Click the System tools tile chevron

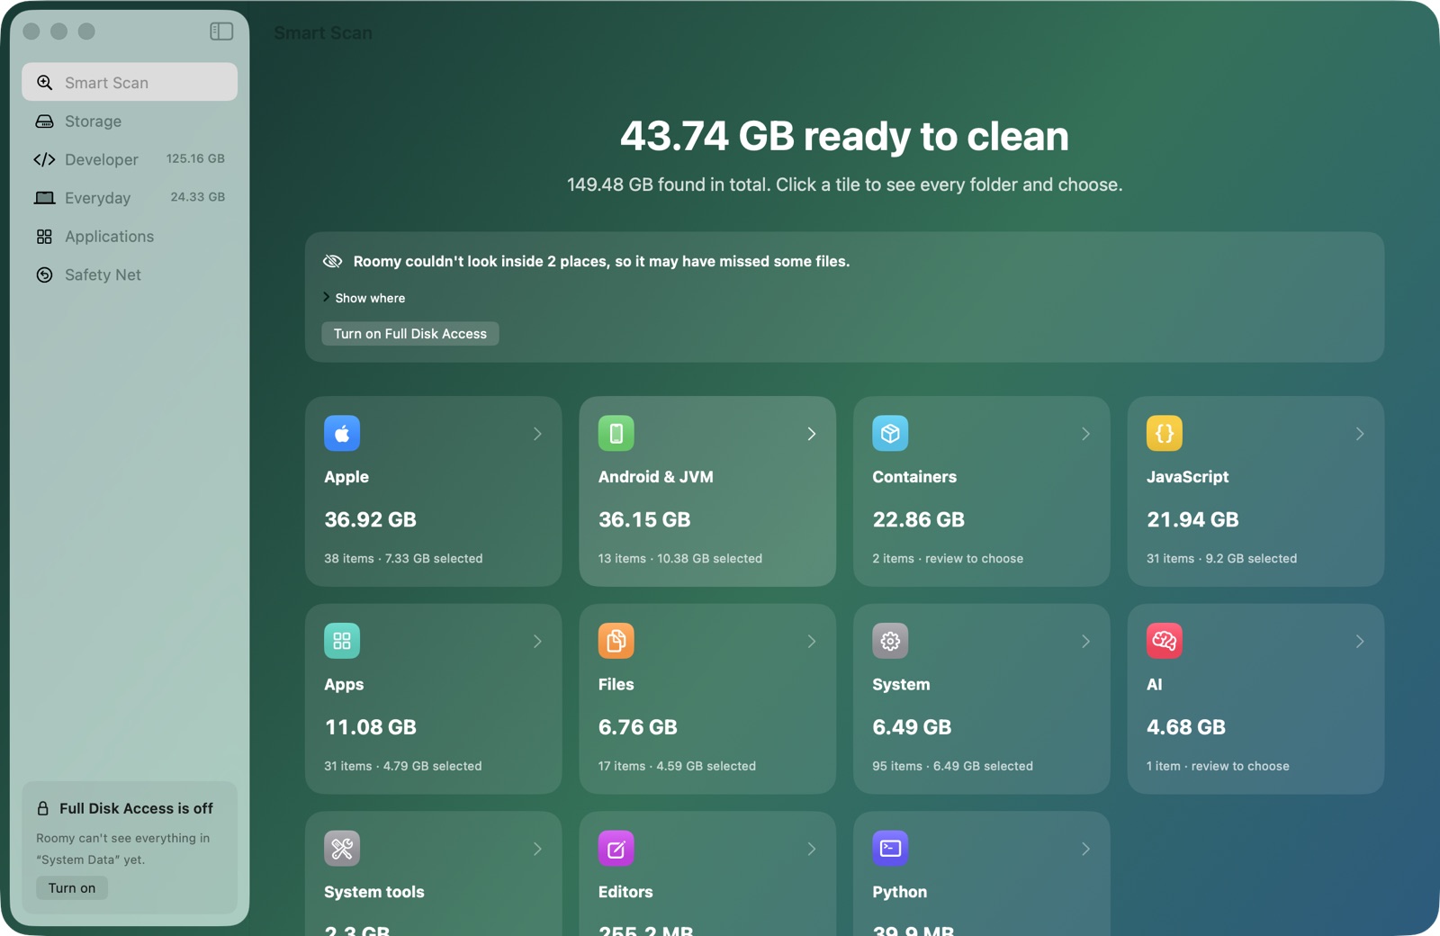[537, 849]
